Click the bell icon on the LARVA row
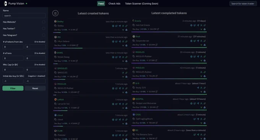 point(126,108)
